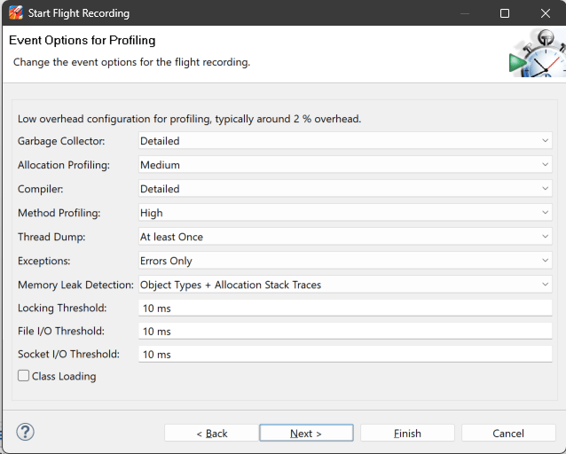Click the help question mark icon
Viewport: 566px width, 454px height.
click(x=25, y=432)
